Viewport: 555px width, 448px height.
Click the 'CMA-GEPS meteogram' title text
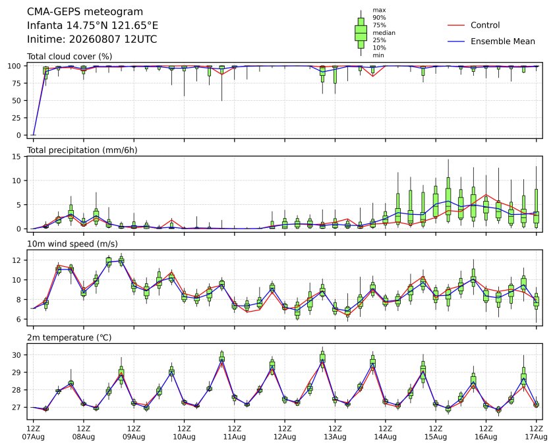pos(85,12)
